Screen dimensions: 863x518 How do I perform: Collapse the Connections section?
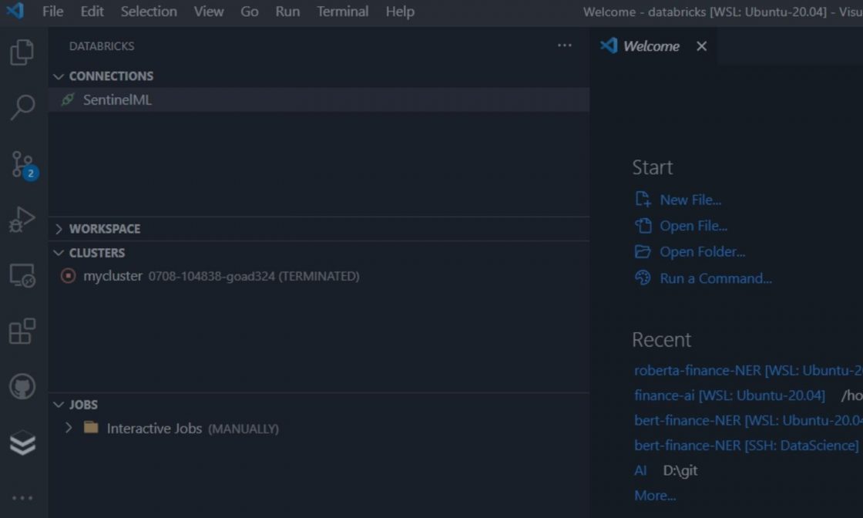click(59, 76)
